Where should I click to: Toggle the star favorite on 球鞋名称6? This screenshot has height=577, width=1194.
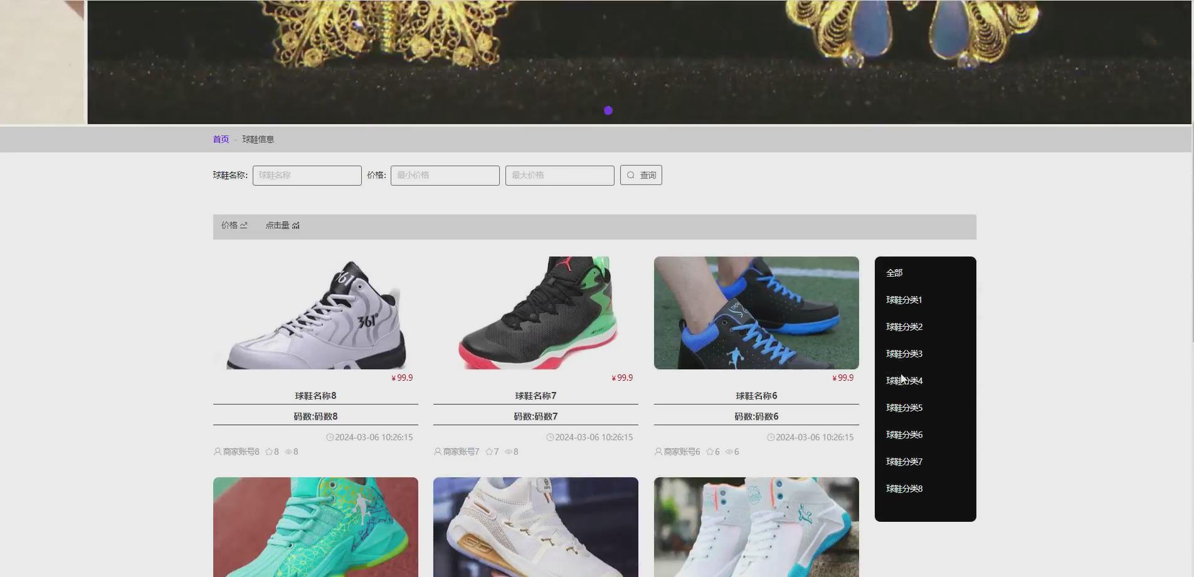tap(710, 451)
